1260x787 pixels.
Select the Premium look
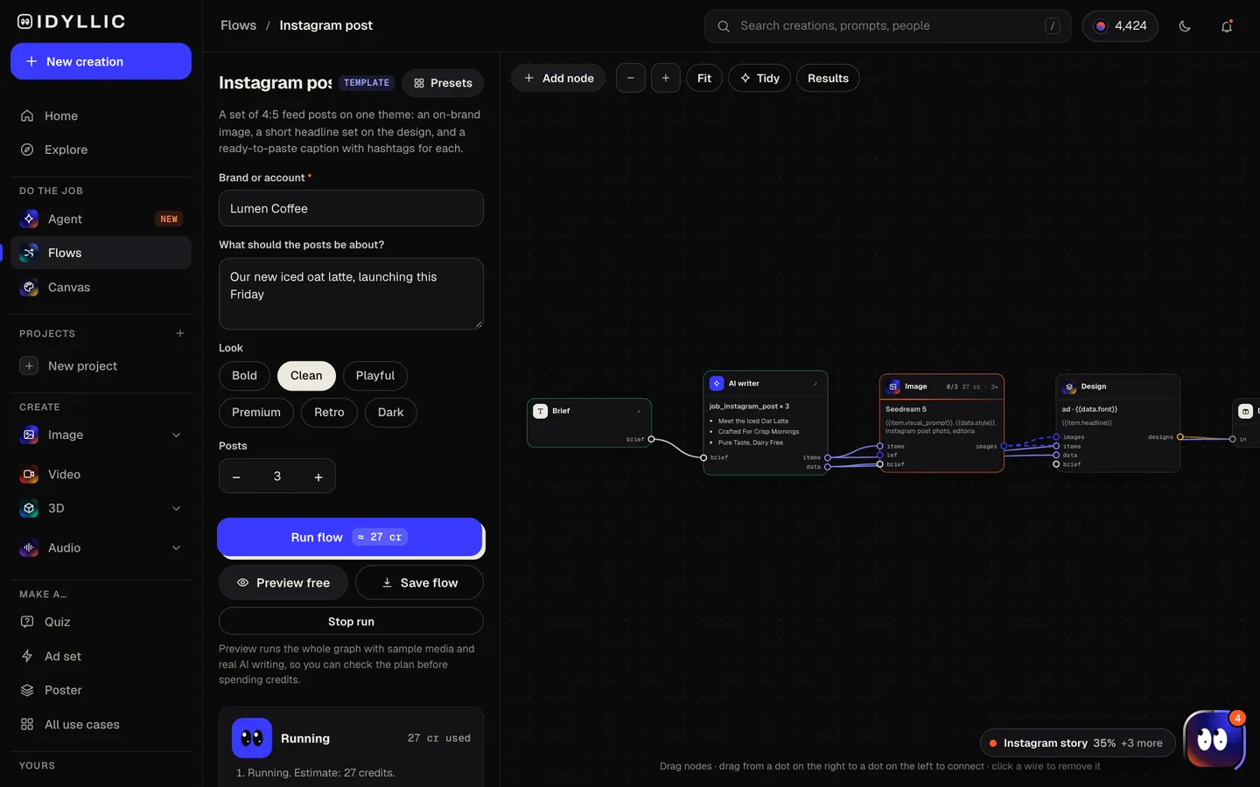[256, 412]
